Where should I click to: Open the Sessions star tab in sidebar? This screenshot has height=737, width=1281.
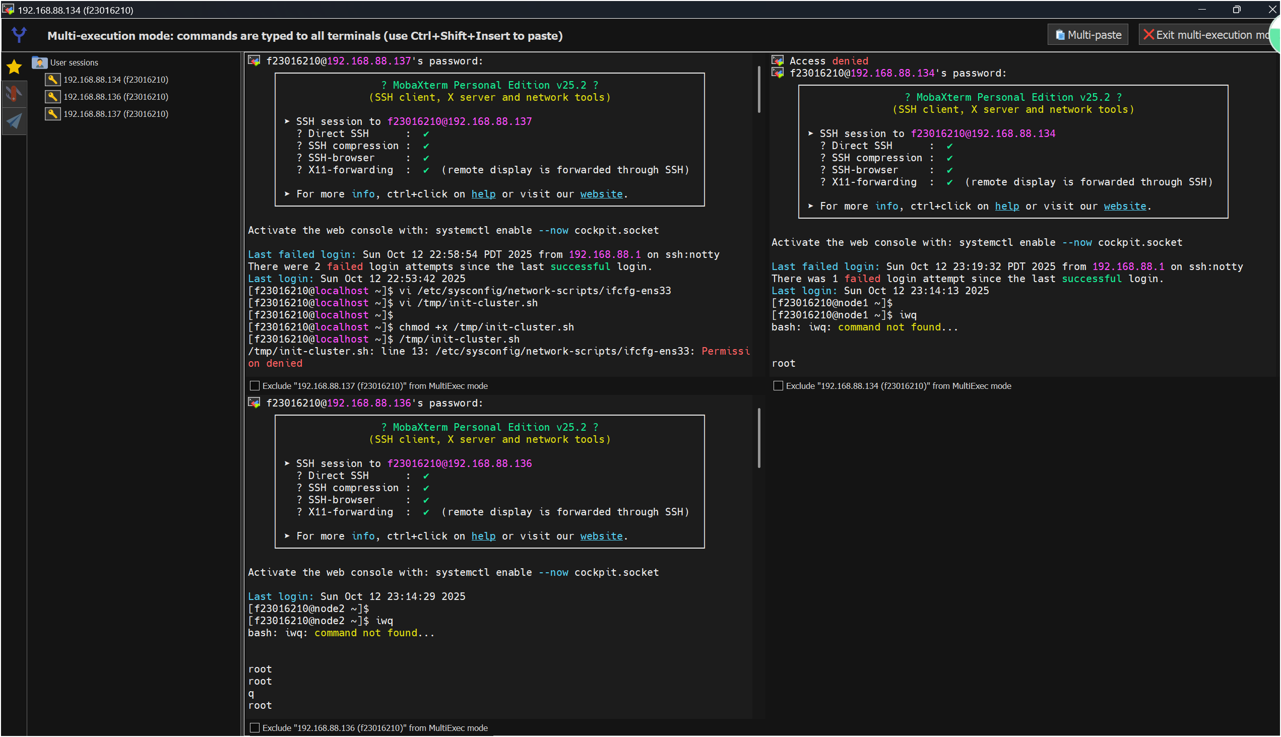pyautogui.click(x=14, y=67)
